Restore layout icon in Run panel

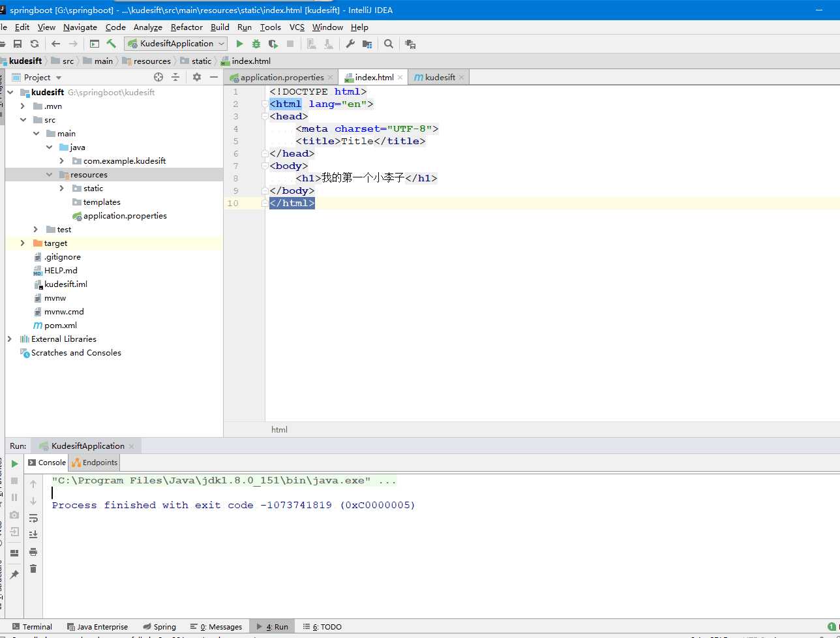coord(14,553)
